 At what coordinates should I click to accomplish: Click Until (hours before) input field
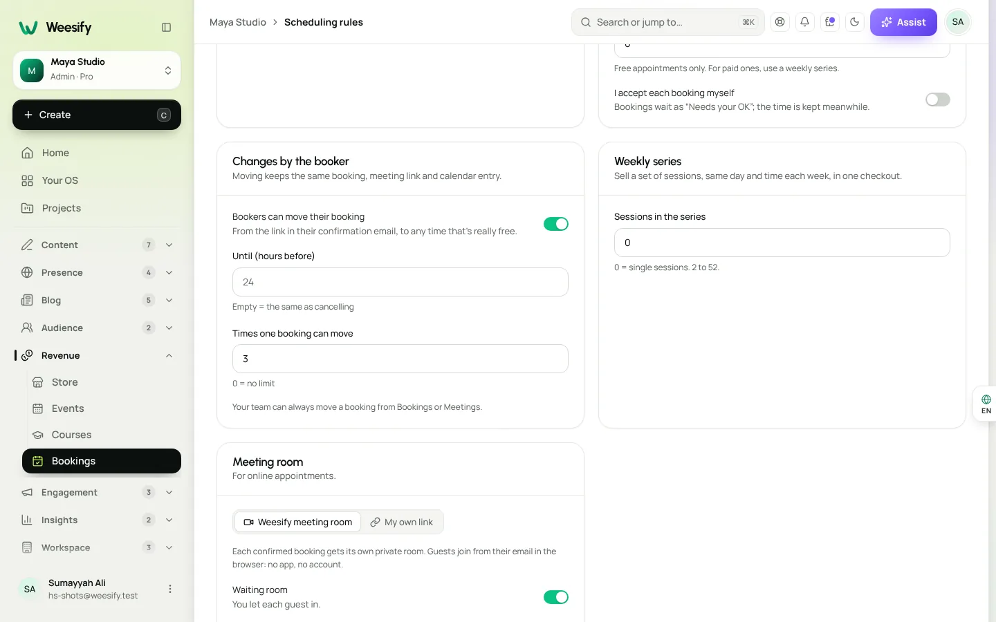coord(400,282)
